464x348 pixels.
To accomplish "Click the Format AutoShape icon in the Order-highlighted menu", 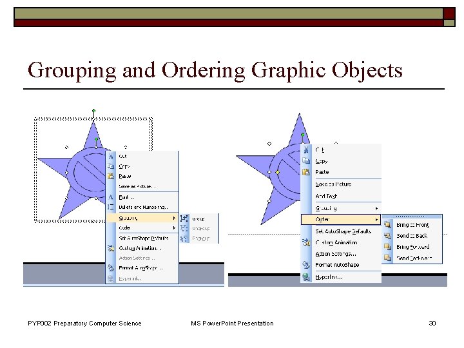I will pyautogui.click(x=306, y=265).
